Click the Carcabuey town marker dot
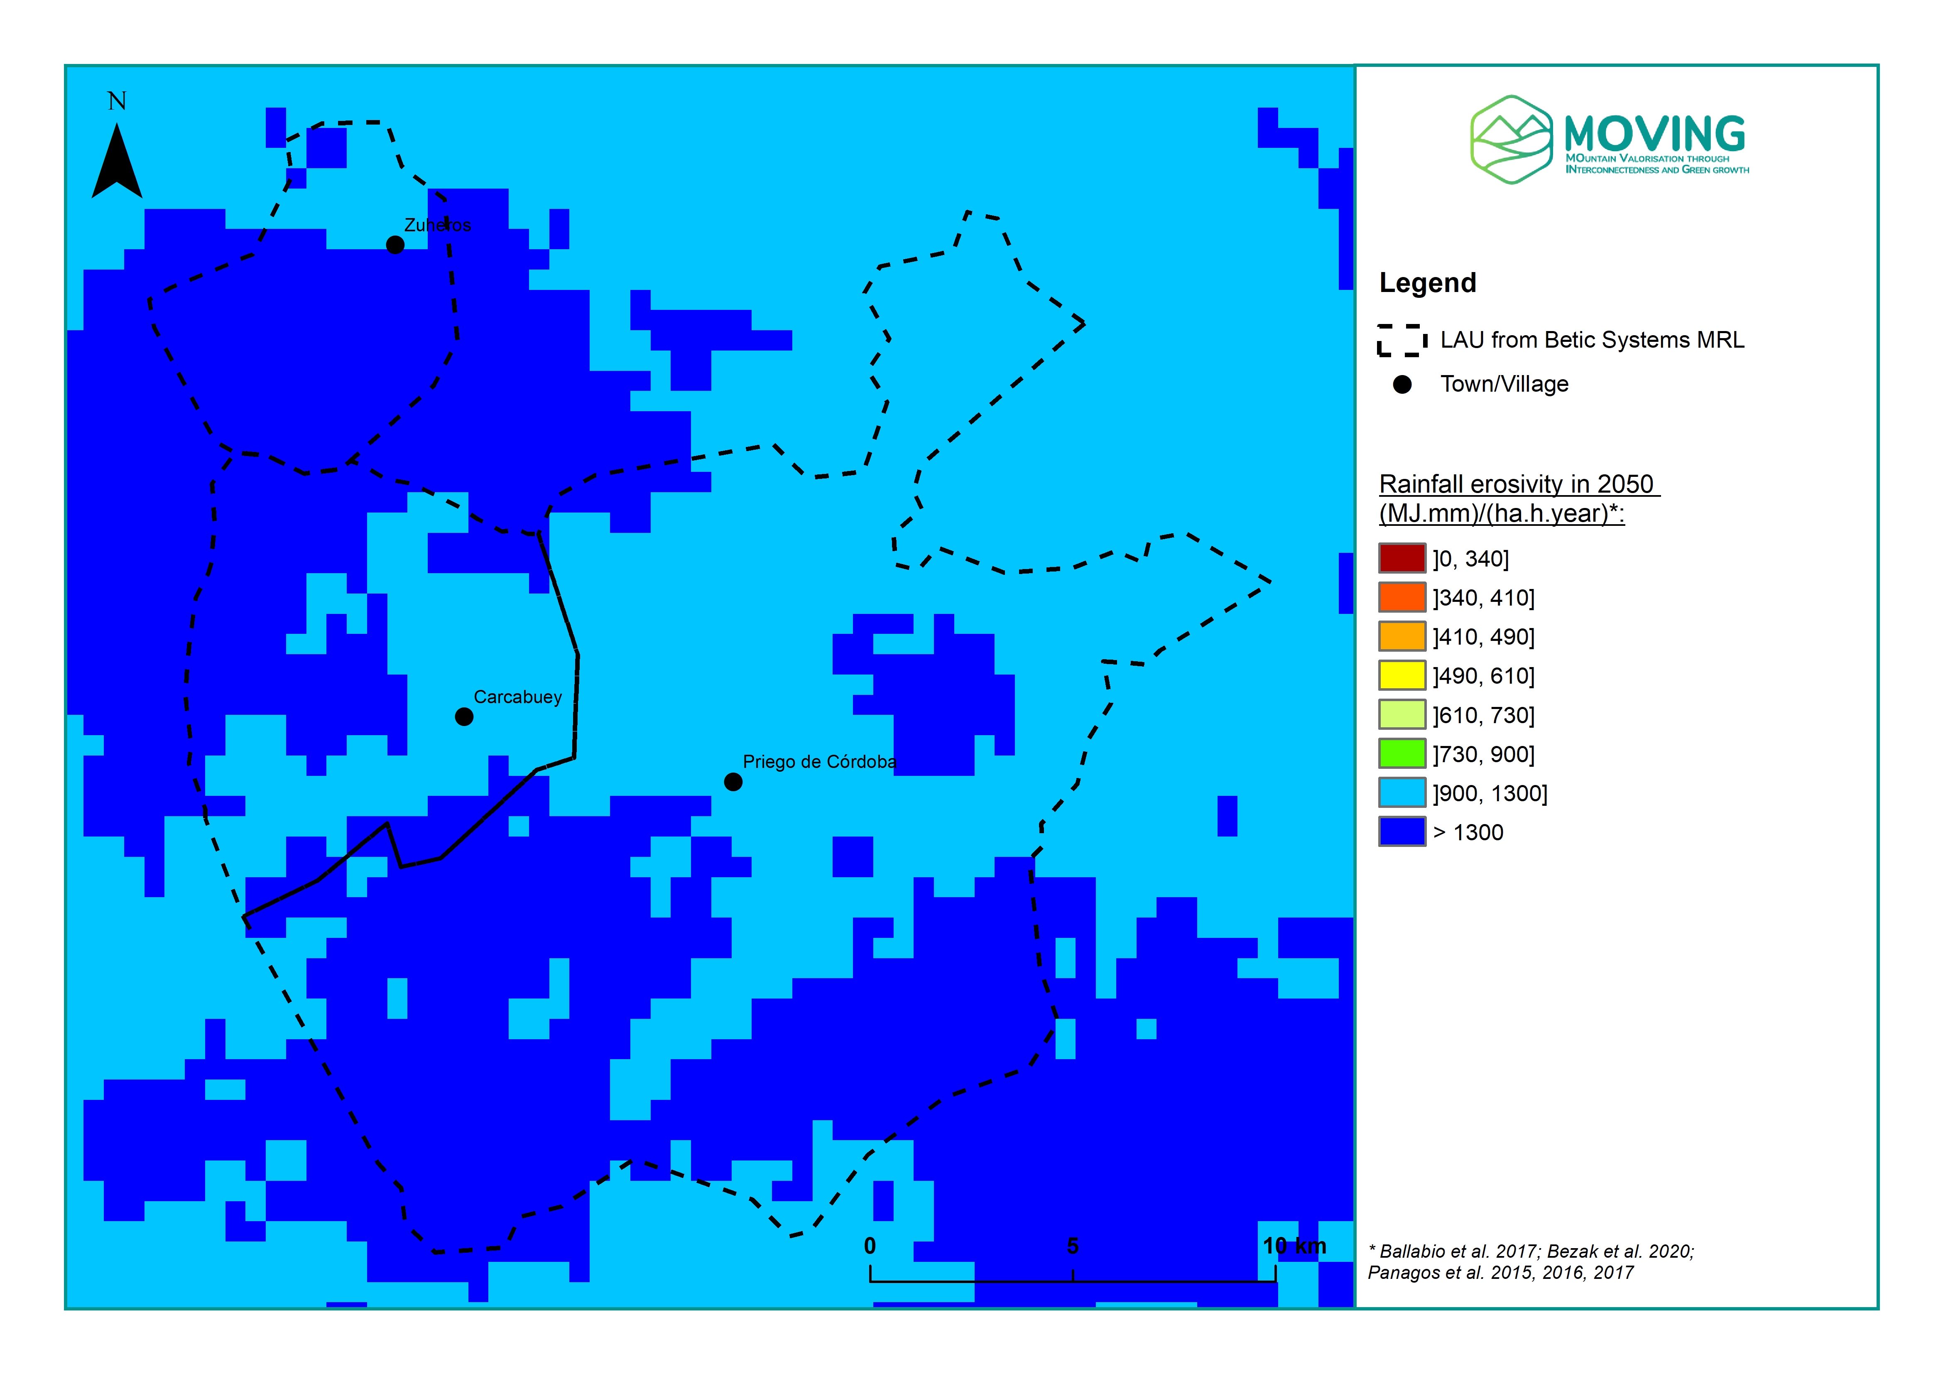Image resolution: width=1943 pixels, height=1374 pixels. [x=464, y=717]
